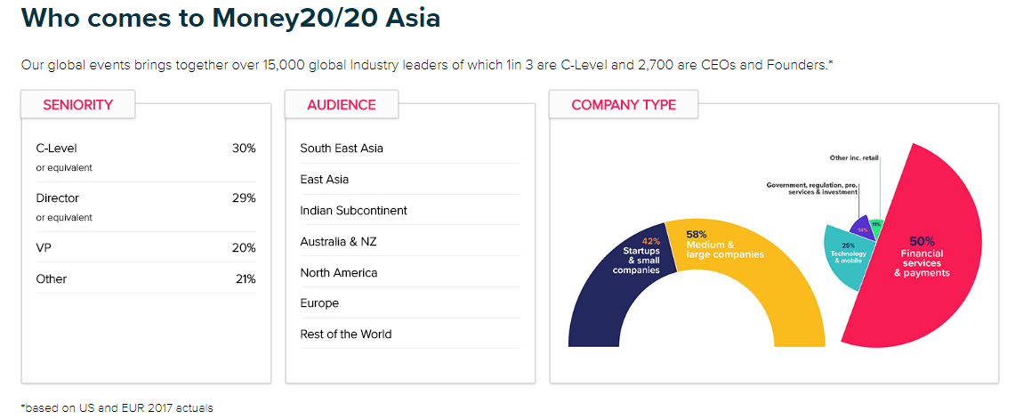Click the VP 20% seniority row

point(146,247)
